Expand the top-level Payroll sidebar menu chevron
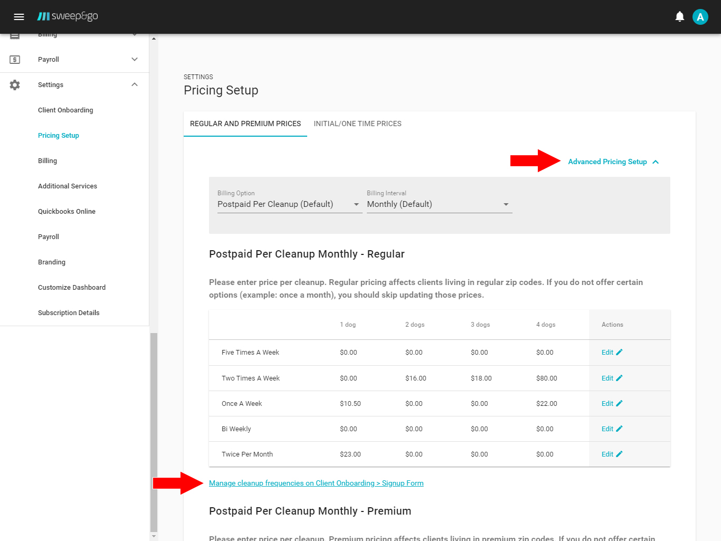This screenshot has width=721, height=541. point(135,60)
